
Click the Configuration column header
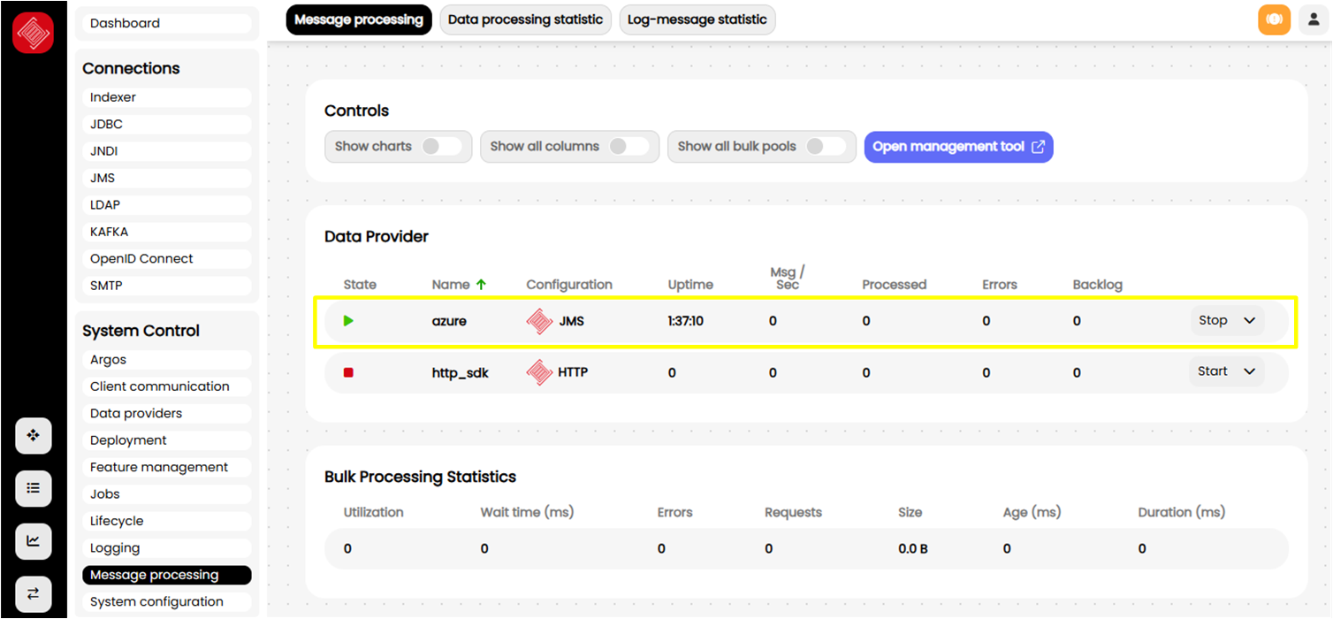569,285
